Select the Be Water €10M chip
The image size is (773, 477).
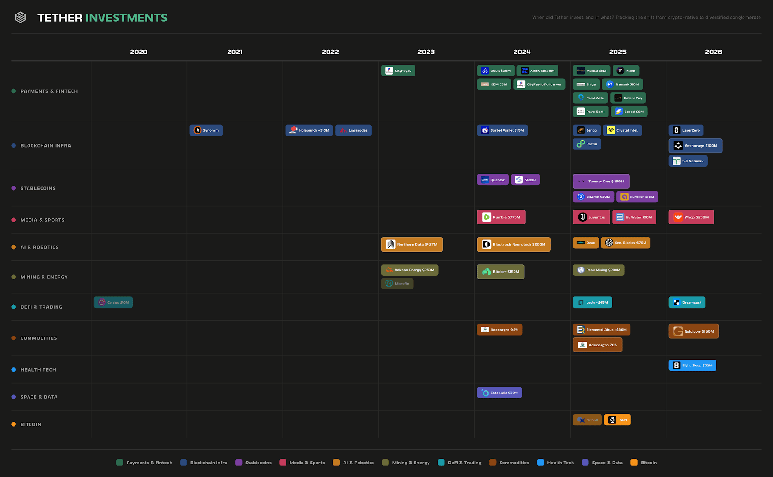point(634,217)
